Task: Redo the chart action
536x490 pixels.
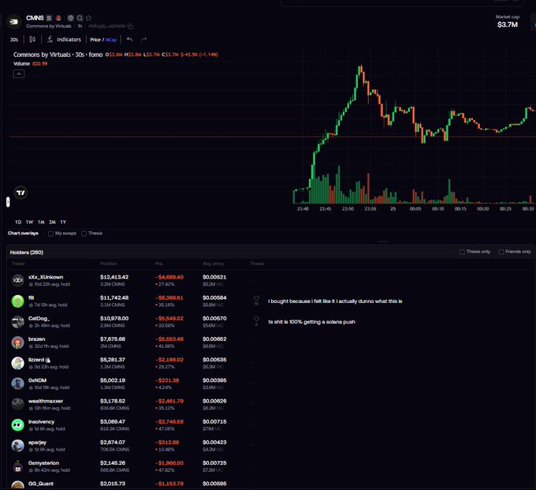Action: point(144,39)
